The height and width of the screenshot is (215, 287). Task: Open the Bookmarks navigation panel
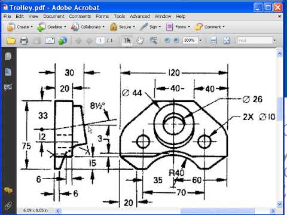click(x=8, y=72)
